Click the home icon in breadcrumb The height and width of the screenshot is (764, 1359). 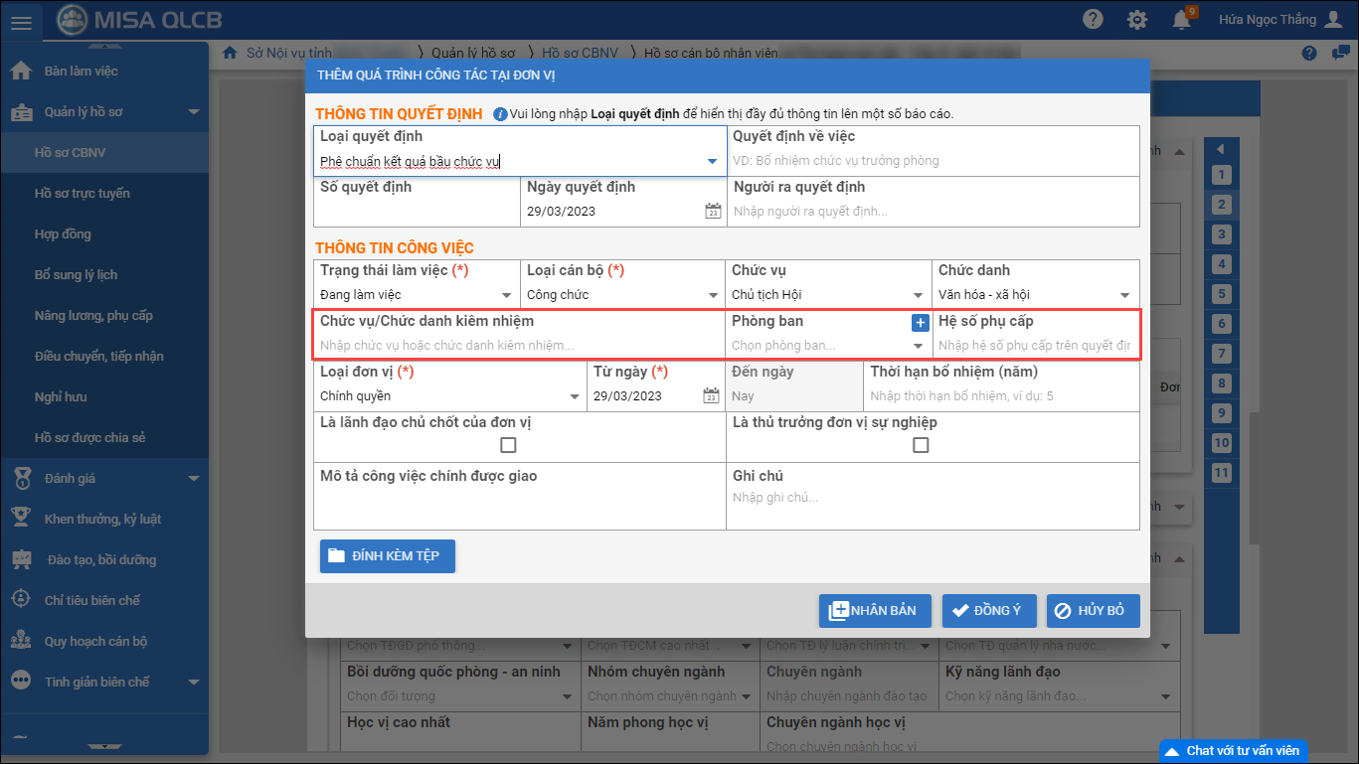[x=230, y=53]
